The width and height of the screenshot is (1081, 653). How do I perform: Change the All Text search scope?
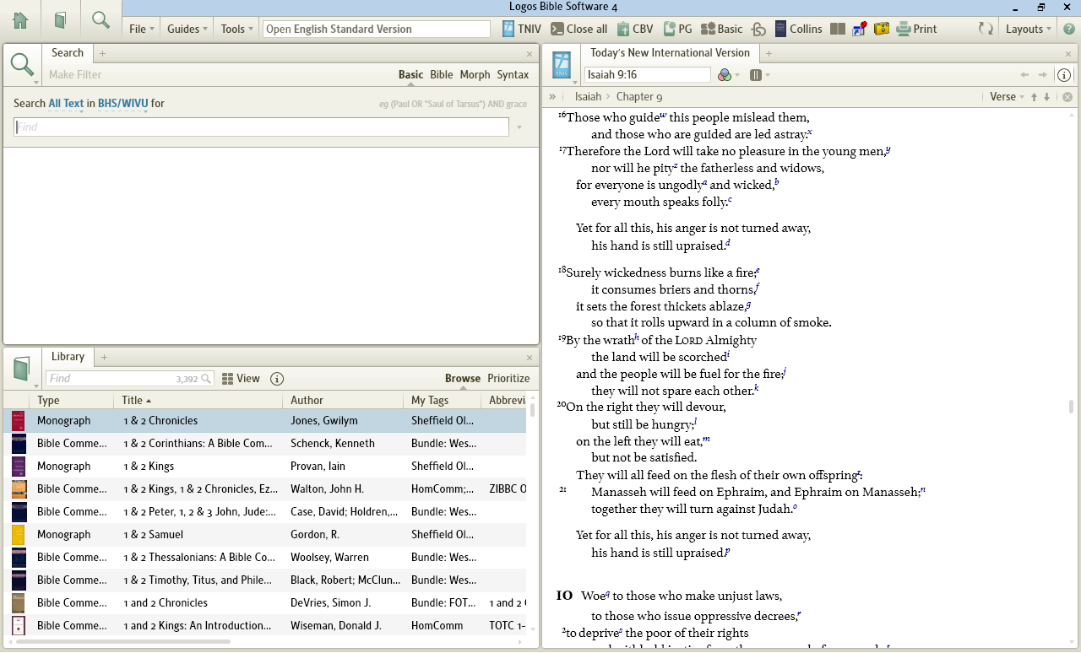coord(66,104)
